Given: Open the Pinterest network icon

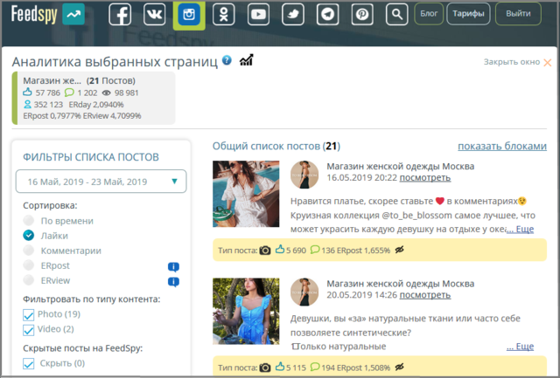Looking at the screenshot, I should (x=361, y=15).
